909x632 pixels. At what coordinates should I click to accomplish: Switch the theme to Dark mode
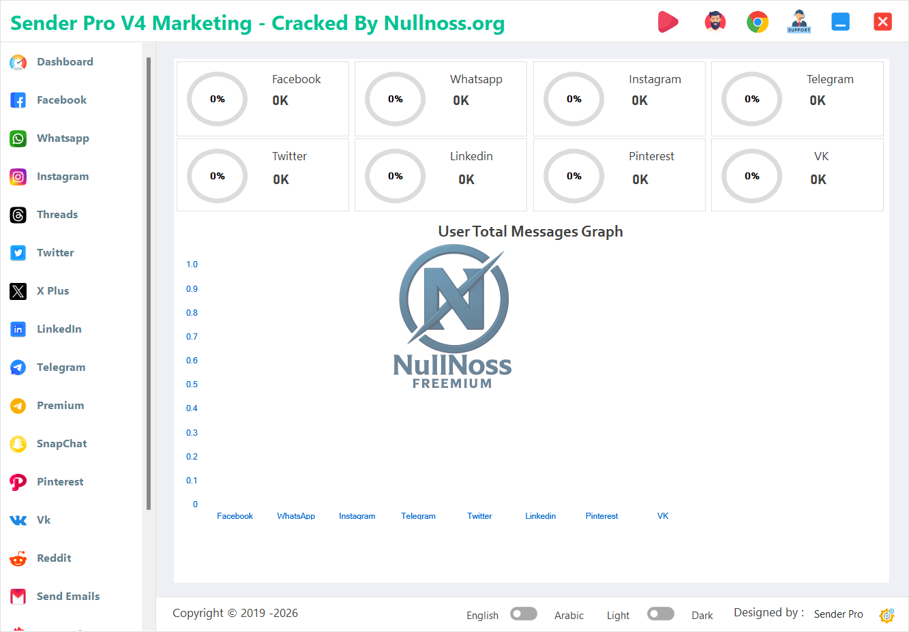[x=661, y=614]
